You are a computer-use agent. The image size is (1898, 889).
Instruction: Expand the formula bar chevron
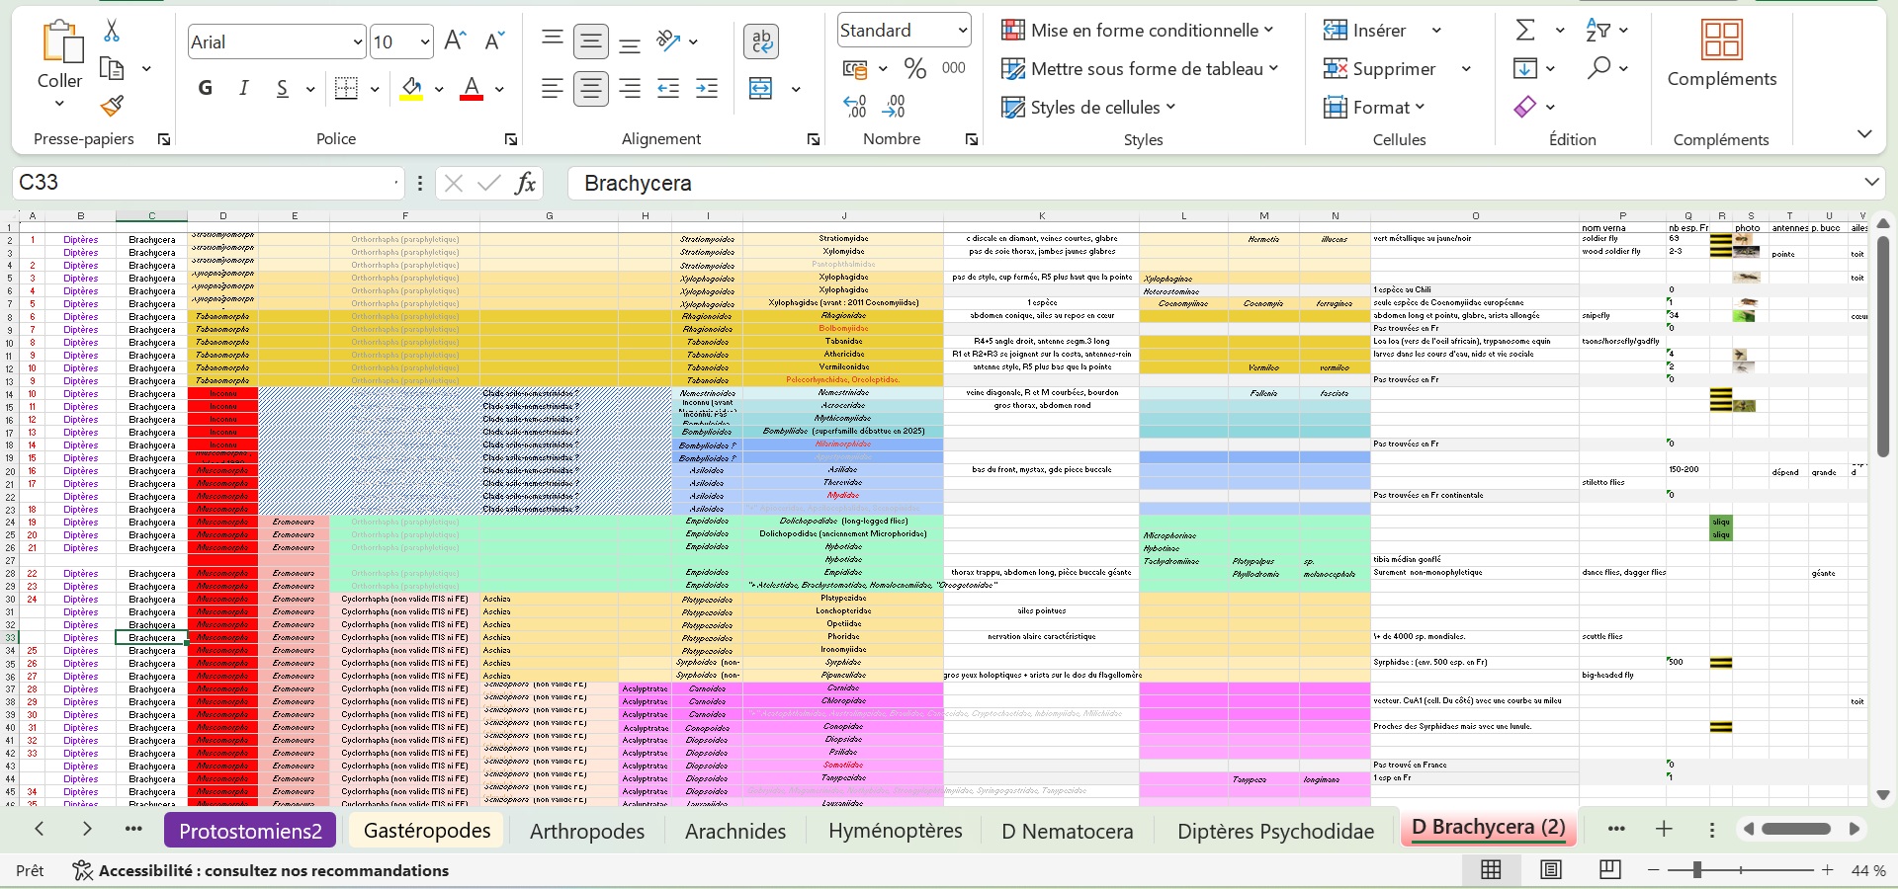(1871, 182)
